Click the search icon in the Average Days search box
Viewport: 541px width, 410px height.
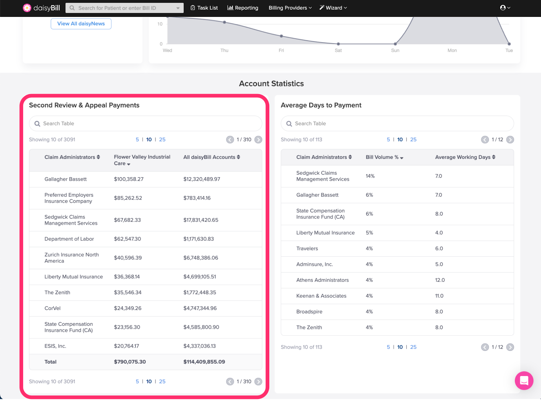[x=289, y=124]
